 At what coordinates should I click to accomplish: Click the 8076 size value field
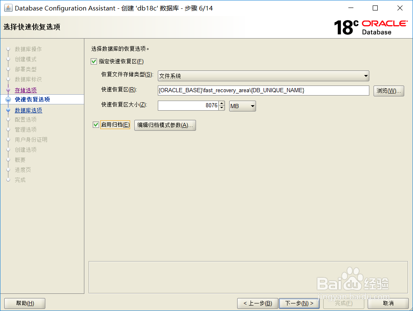click(x=189, y=106)
